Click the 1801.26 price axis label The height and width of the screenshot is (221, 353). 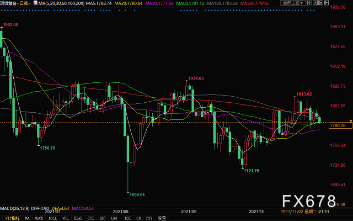click(338, 106)
